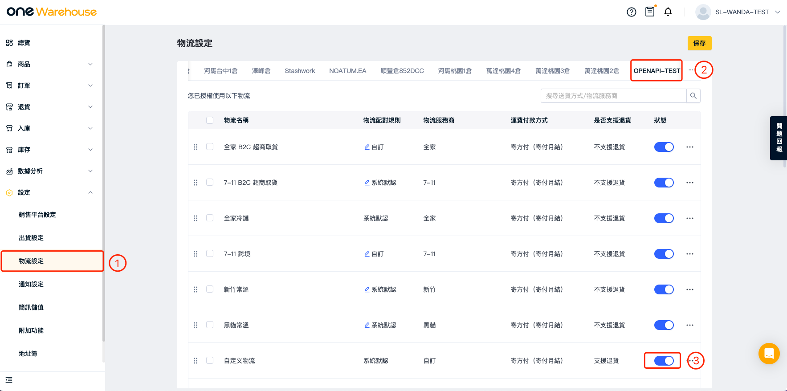Click the 保存 save button
The width and height of the screenshot is (787, 391).
(699, 43)
